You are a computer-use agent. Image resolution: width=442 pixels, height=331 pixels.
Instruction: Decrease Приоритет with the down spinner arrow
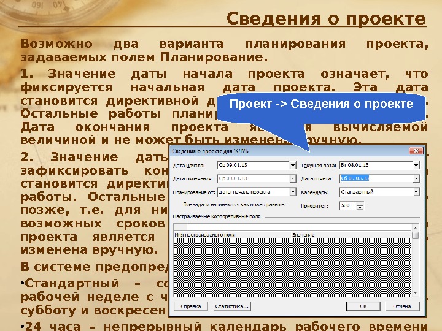360,208
